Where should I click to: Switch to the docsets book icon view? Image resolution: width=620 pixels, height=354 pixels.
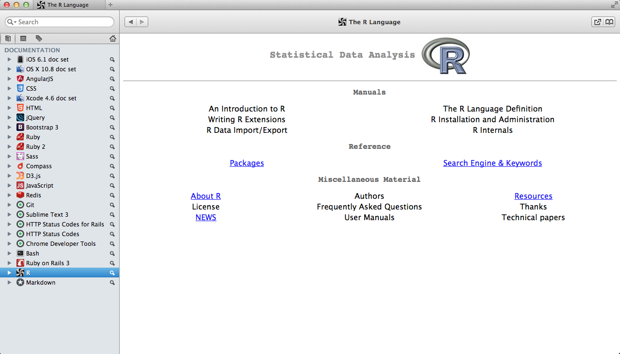8,39
